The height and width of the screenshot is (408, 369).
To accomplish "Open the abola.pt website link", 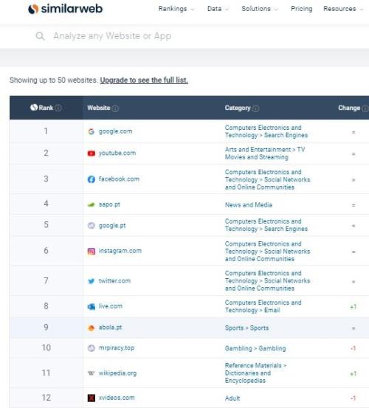I will 110,328.
